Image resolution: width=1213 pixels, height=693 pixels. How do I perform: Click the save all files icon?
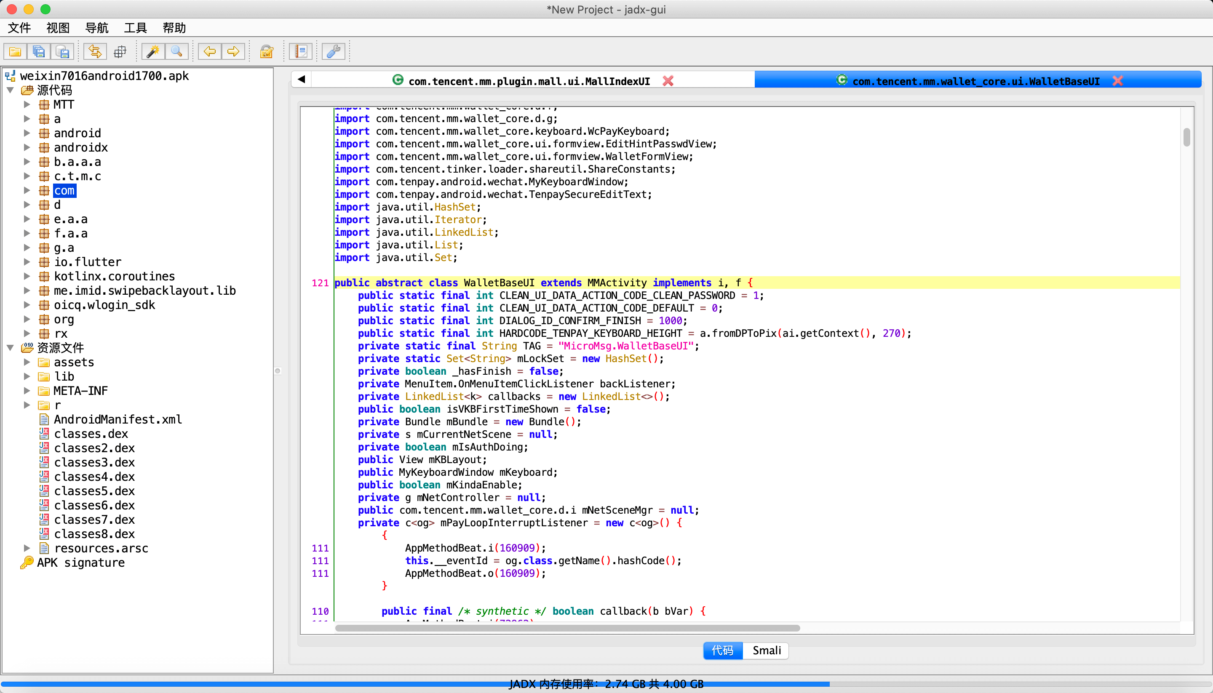pyautogui.click(x=39, y=51)
